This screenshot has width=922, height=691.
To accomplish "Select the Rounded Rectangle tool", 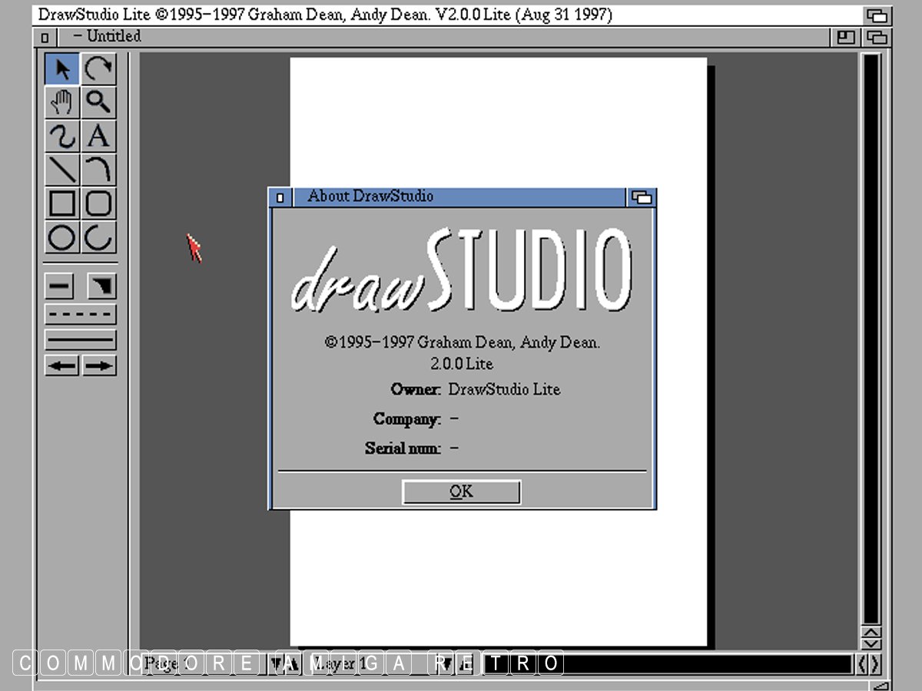I will pos(98,203).
